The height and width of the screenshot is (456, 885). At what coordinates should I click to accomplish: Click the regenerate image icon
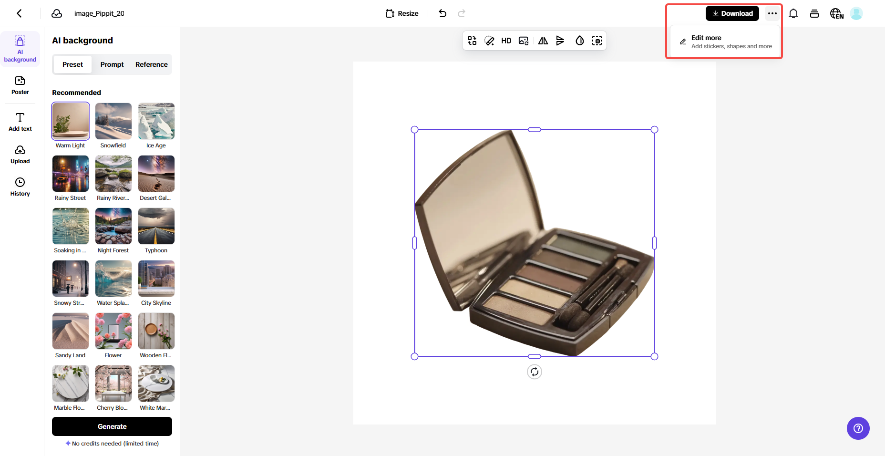[524, 41]
